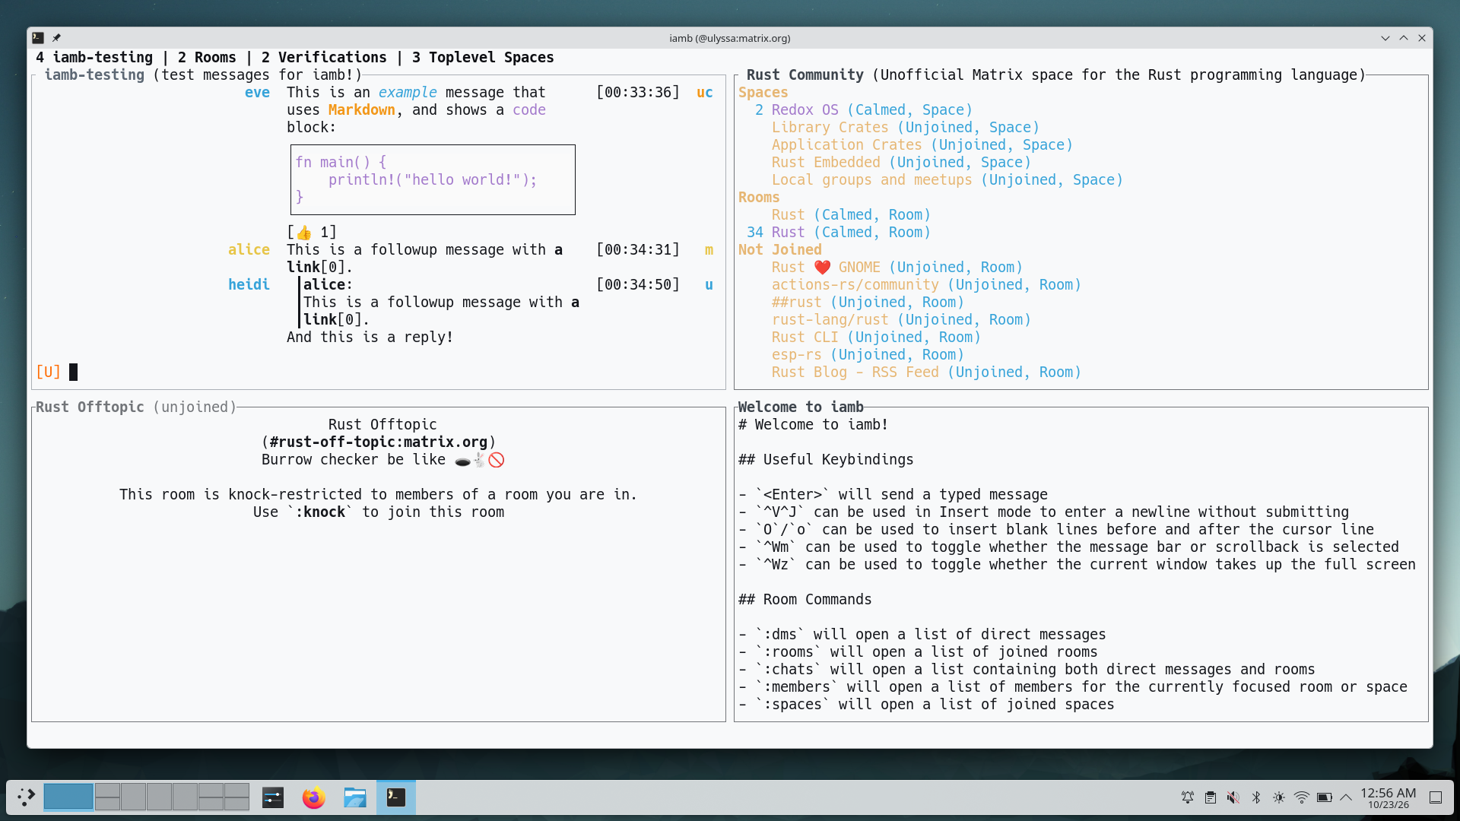Open the Wi-Fi network tray icon

pos(1302,797)
